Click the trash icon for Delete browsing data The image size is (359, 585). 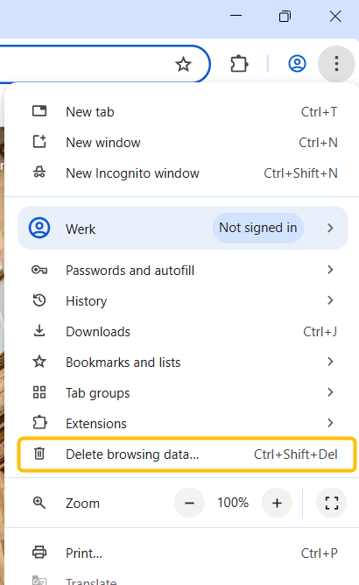[39, 454]
